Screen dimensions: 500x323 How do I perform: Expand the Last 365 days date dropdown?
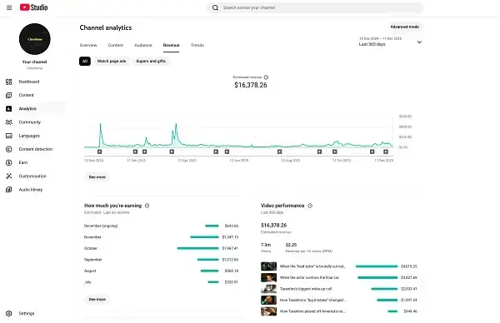[x=391, y=42]
